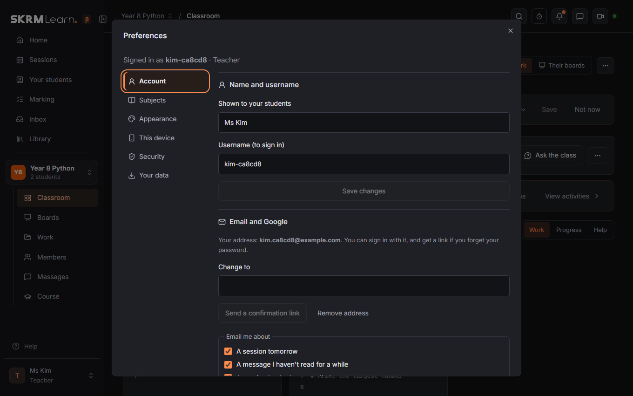
Task: Click the Help question mark icon
Action: click(x=16, y=346)
